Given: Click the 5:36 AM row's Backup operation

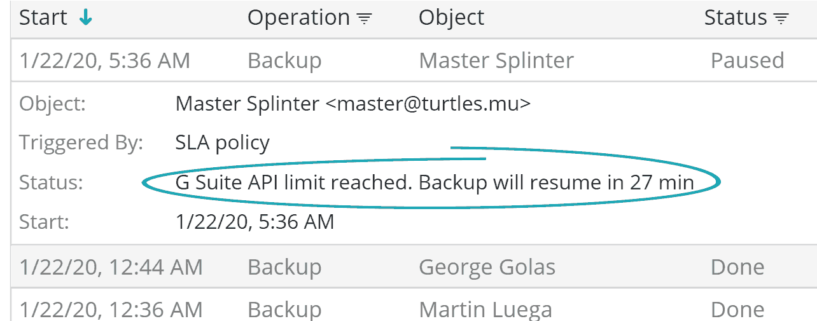Looking at the screenshot, I should 284,60.
